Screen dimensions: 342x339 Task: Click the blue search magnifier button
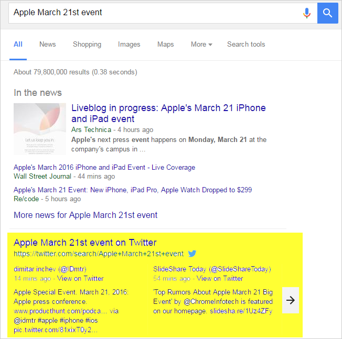click(328, 13)
